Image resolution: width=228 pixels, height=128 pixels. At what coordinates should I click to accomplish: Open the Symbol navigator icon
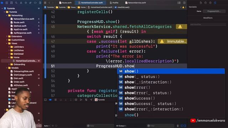click(x=11, y=3)
